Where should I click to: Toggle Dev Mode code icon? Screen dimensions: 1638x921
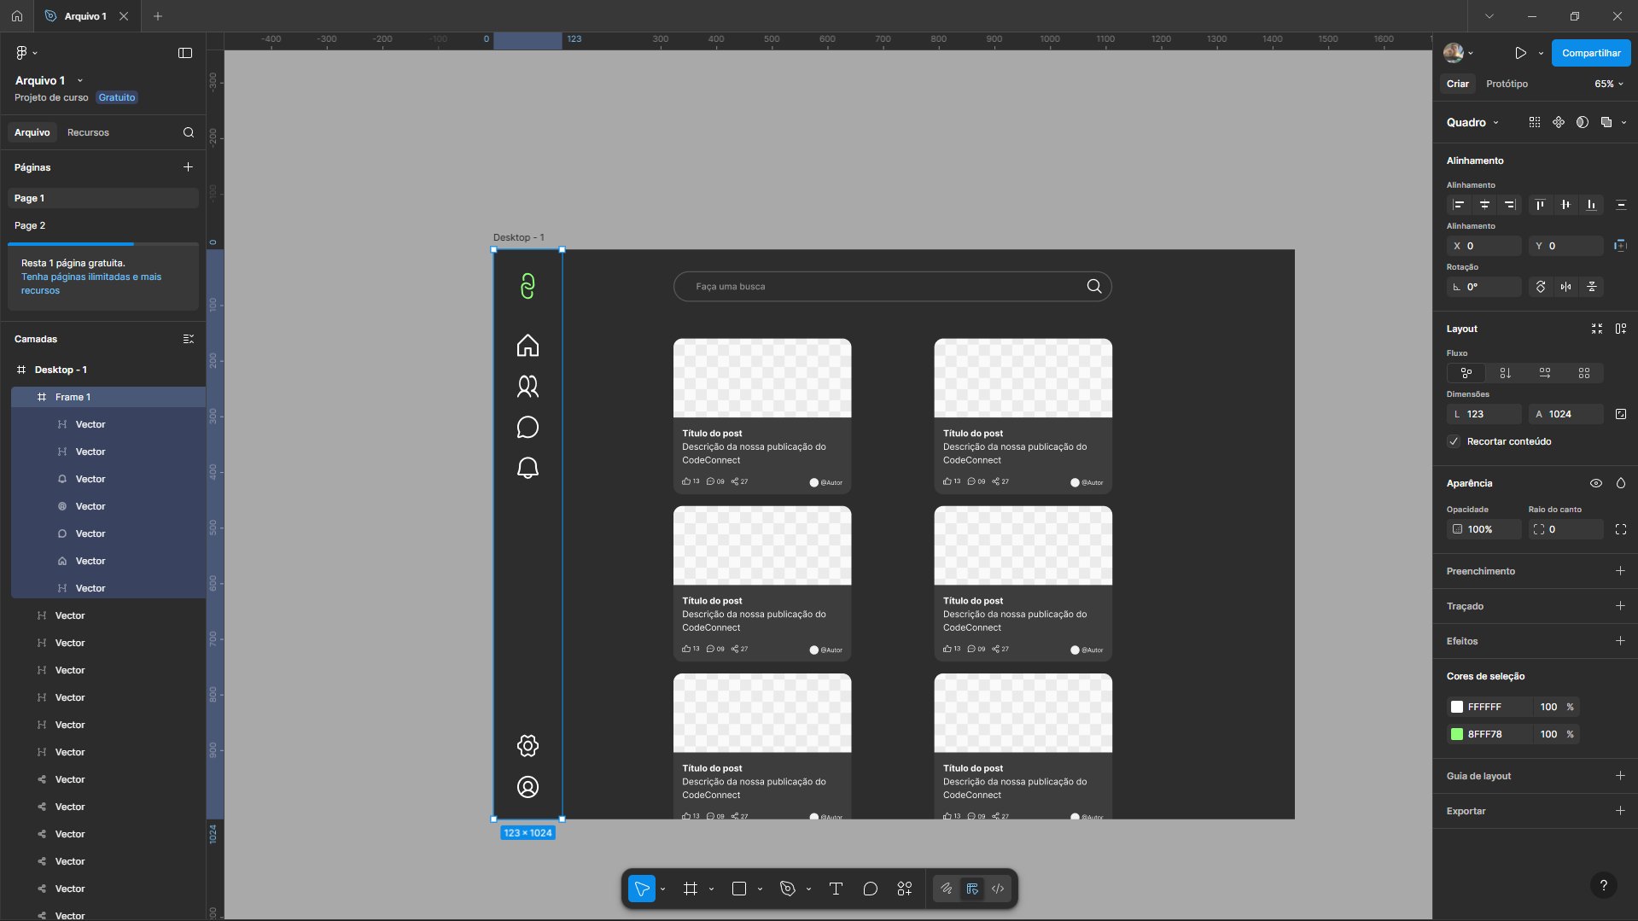(x=998, y=889)
